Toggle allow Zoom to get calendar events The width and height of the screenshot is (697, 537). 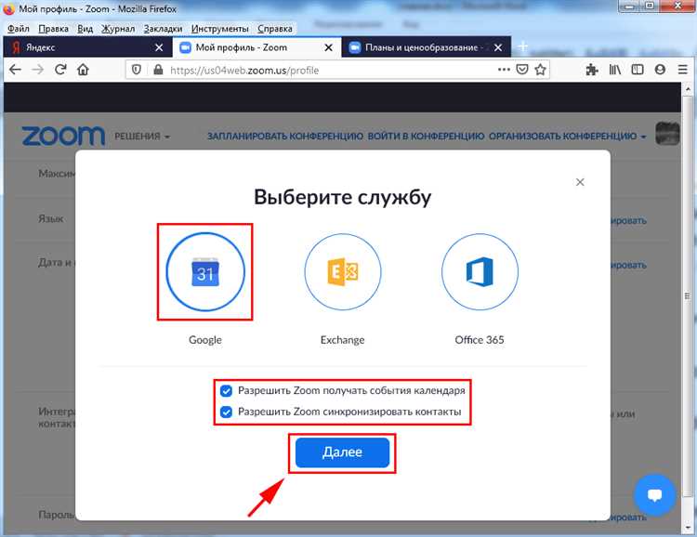tap(226, 391)
